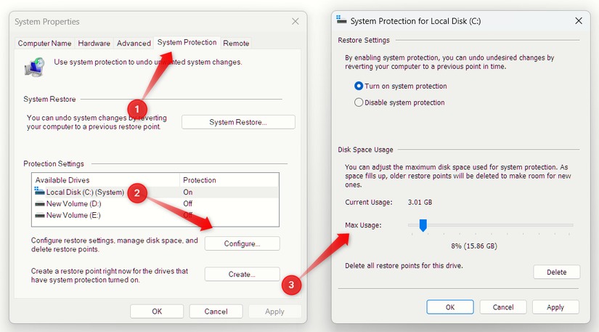Click the System Protection shield computer icon
Screen dimensions: 599x332
click(33, 67)
